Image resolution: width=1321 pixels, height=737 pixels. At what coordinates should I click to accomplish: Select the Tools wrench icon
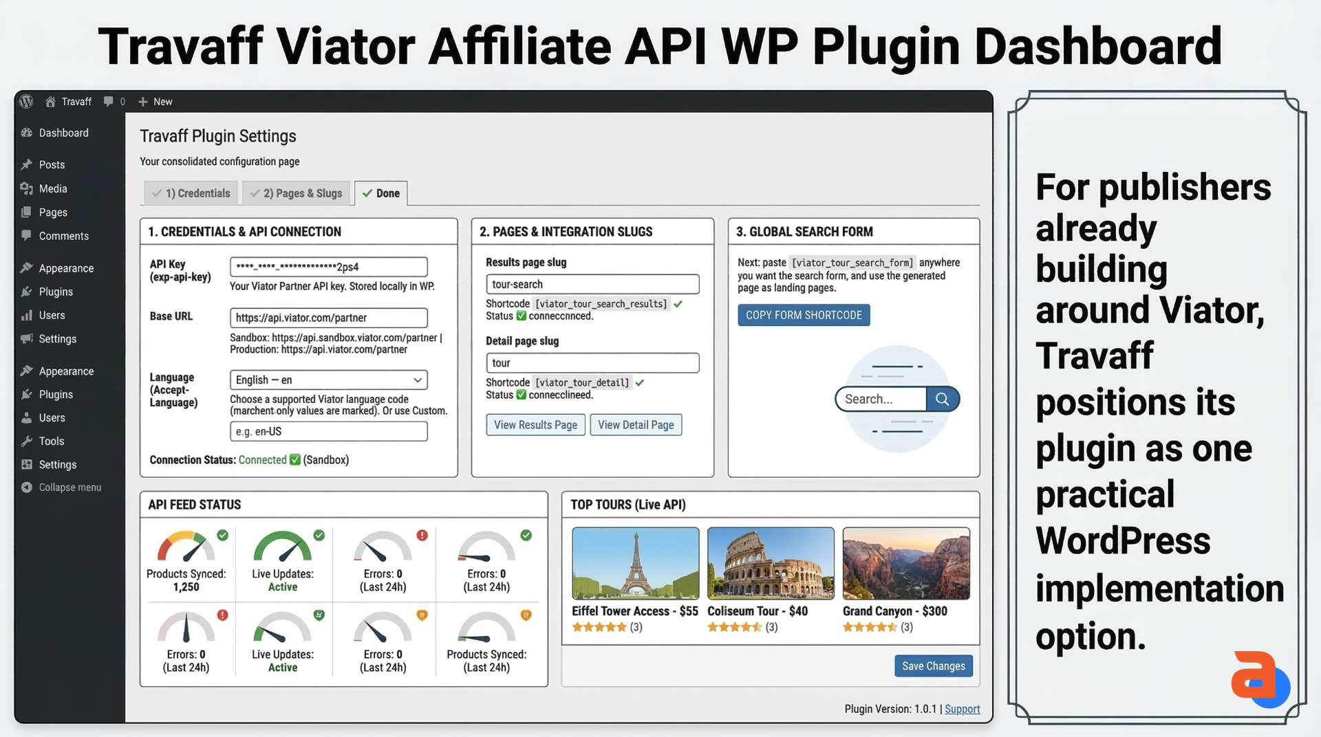(26, 441)
